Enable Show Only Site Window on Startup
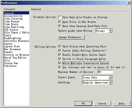132x108 pixels. tap(60, 17)
